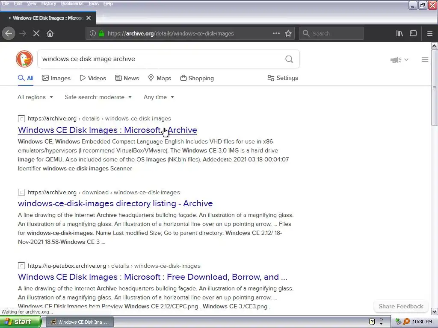The image size is (438, 328).
Task: Click the Share Feedback button
Action: [401, 306]
